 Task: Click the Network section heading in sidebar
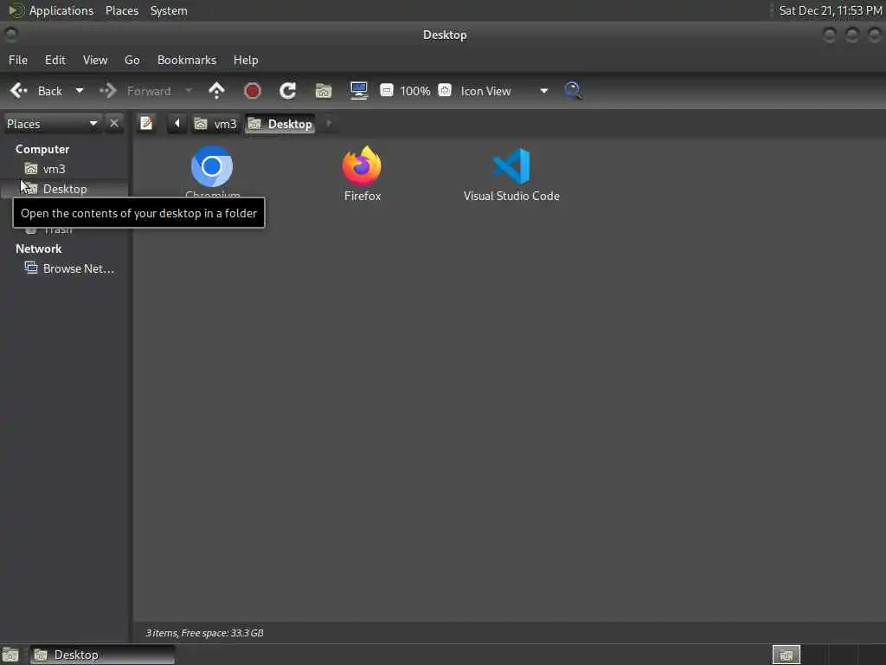[x=38, y=249]
